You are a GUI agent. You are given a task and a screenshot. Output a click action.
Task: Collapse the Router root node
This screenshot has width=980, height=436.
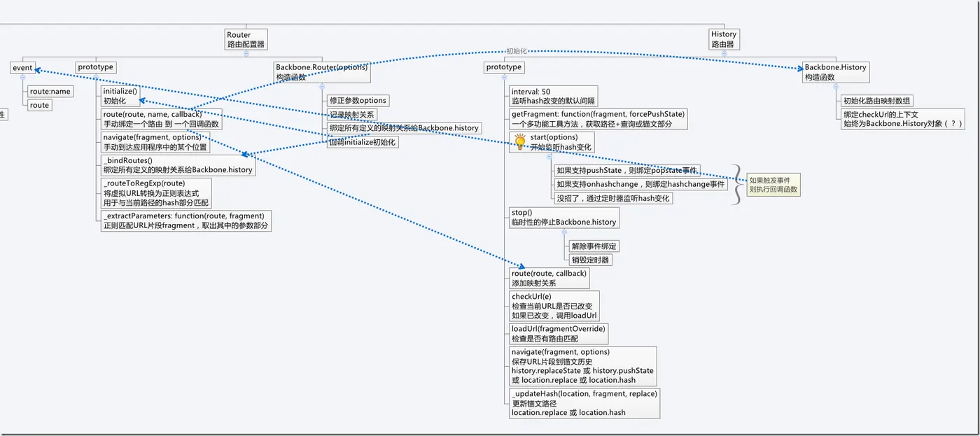tap(246, 53)
